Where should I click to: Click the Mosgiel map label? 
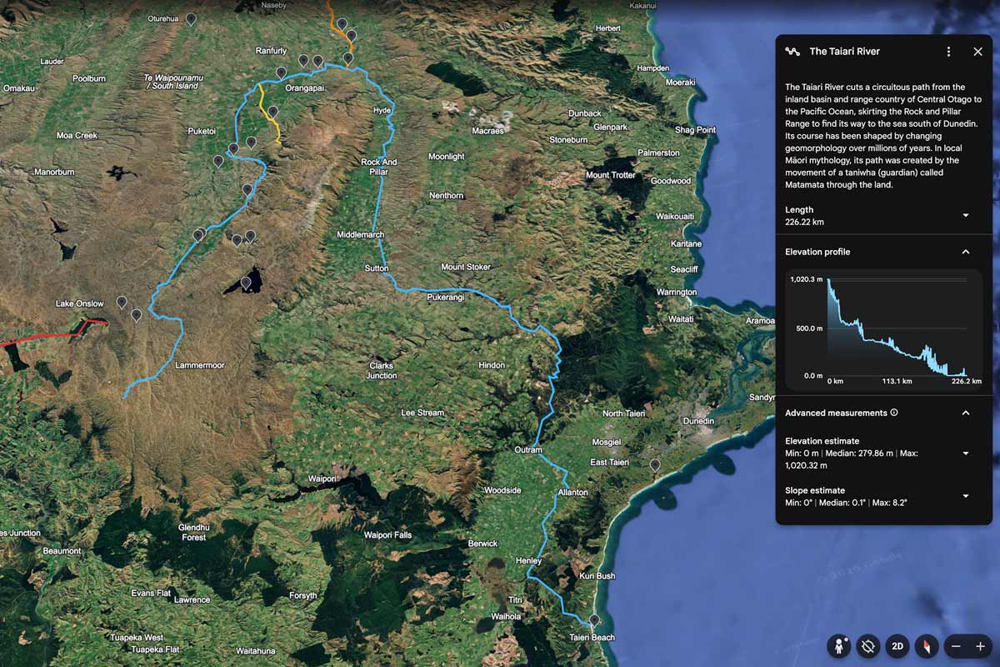pos(607,441)
